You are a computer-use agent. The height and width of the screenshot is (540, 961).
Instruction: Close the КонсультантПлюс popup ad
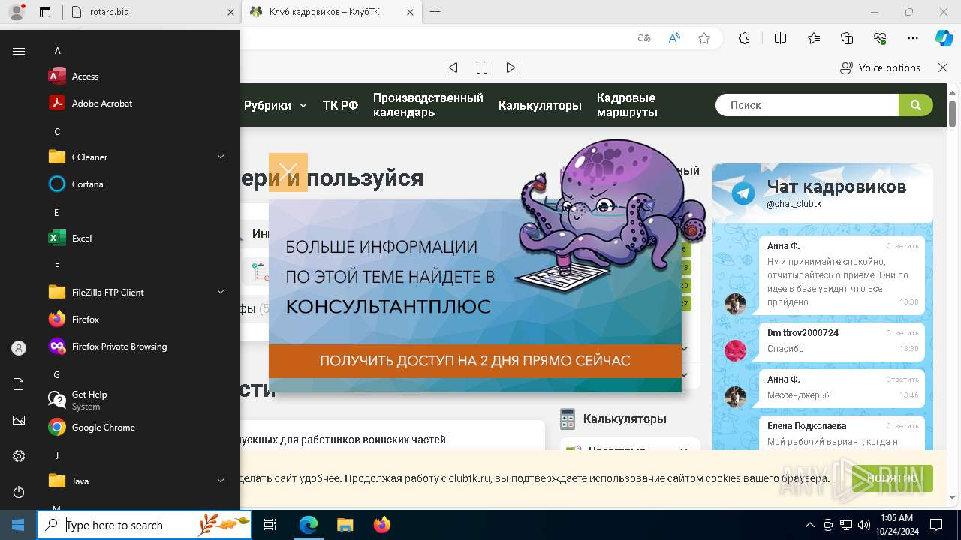click(288, 172)
